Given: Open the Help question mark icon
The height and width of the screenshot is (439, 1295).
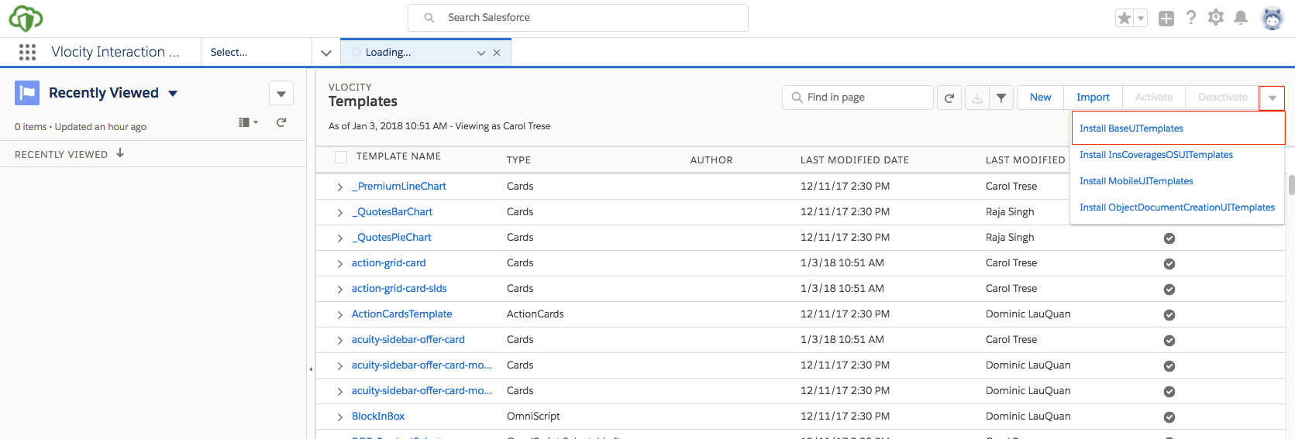Looking at the screenshot, I should pos(1191,17).
